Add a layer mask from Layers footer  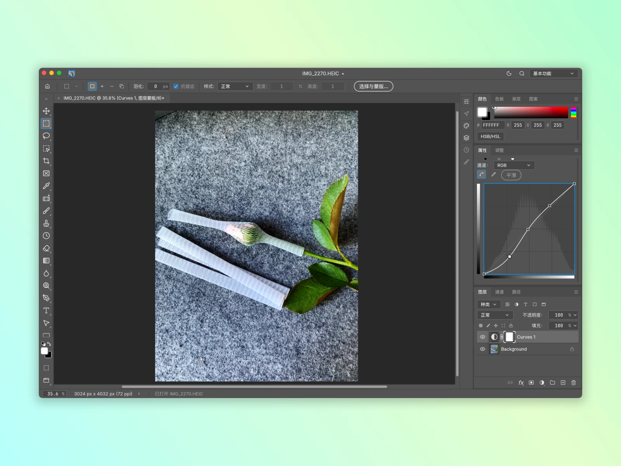click(x=531, y=383)
